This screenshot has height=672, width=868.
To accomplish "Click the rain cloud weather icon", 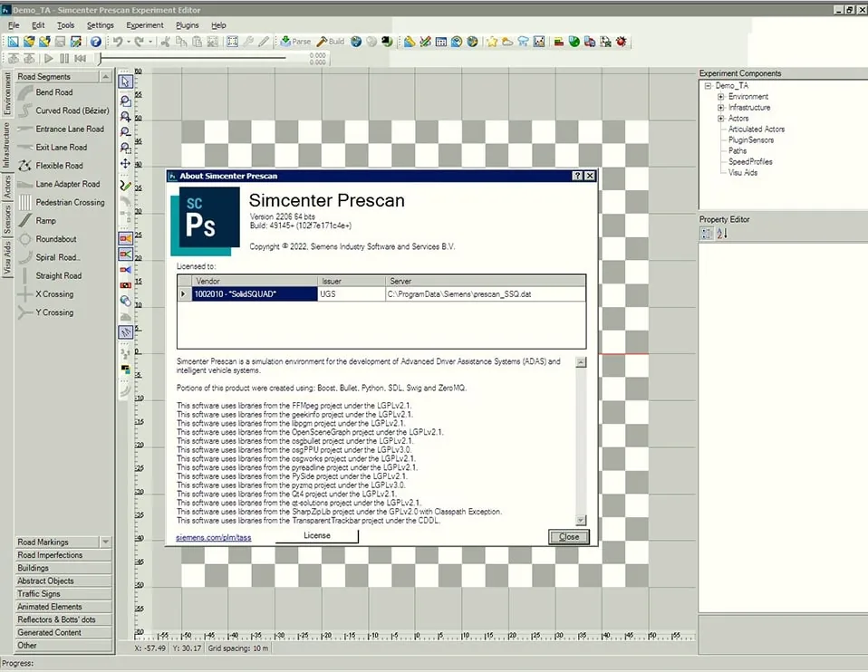I will pyautogui.click(x=523, y=42).
